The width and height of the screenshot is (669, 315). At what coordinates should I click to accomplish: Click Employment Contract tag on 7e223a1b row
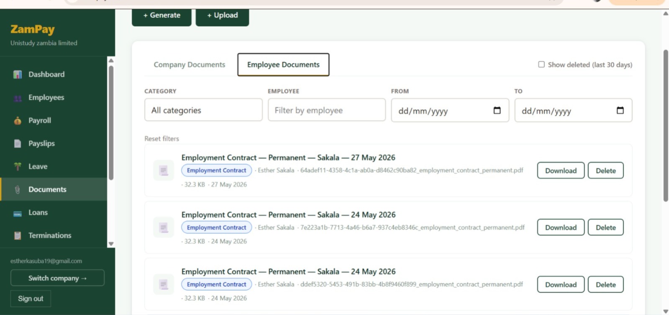[x=216, y=227]
